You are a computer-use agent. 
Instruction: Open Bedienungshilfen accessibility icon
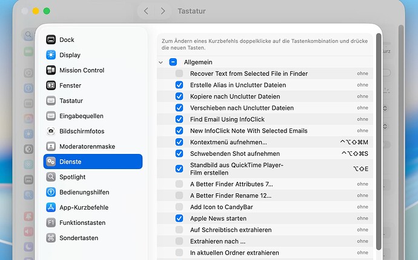51,192
